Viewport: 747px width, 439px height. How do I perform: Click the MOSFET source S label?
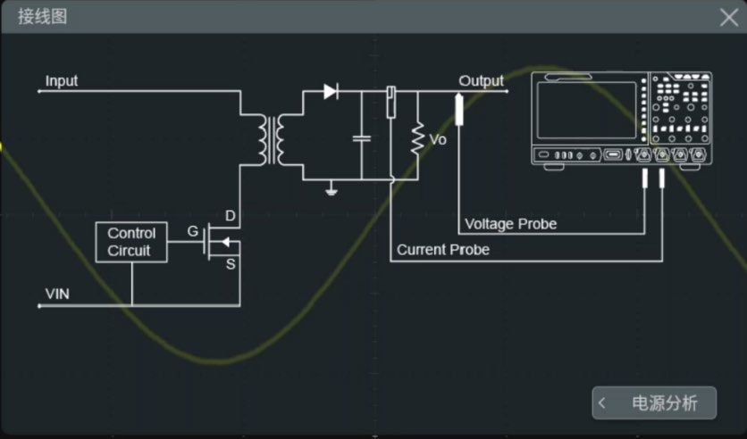point(231,264)
